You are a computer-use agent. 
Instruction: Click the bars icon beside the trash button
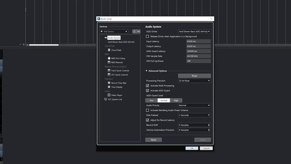[x=138, y=31]
